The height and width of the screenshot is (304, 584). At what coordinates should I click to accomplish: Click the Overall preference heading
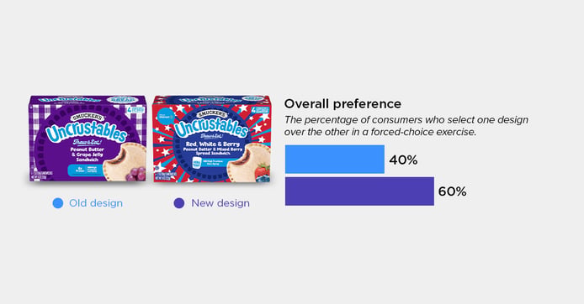coord(342,103)
